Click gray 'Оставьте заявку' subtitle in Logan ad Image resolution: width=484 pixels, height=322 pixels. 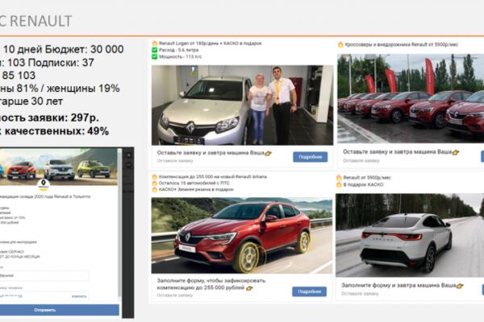[175, 161]
